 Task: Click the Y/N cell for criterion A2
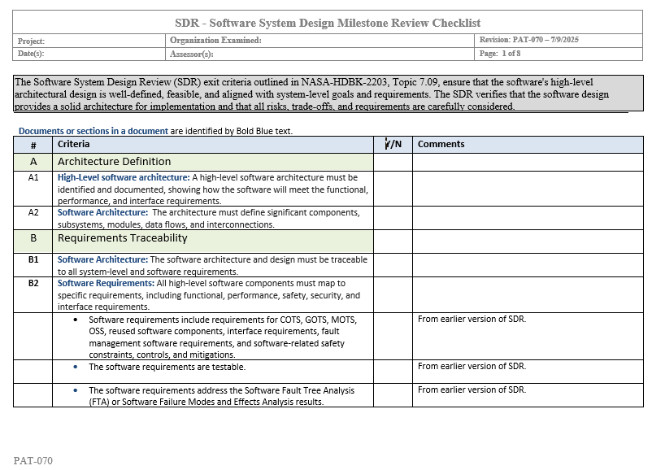point(393,218)
